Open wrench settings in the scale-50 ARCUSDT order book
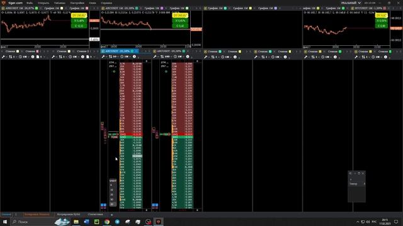 103,56
